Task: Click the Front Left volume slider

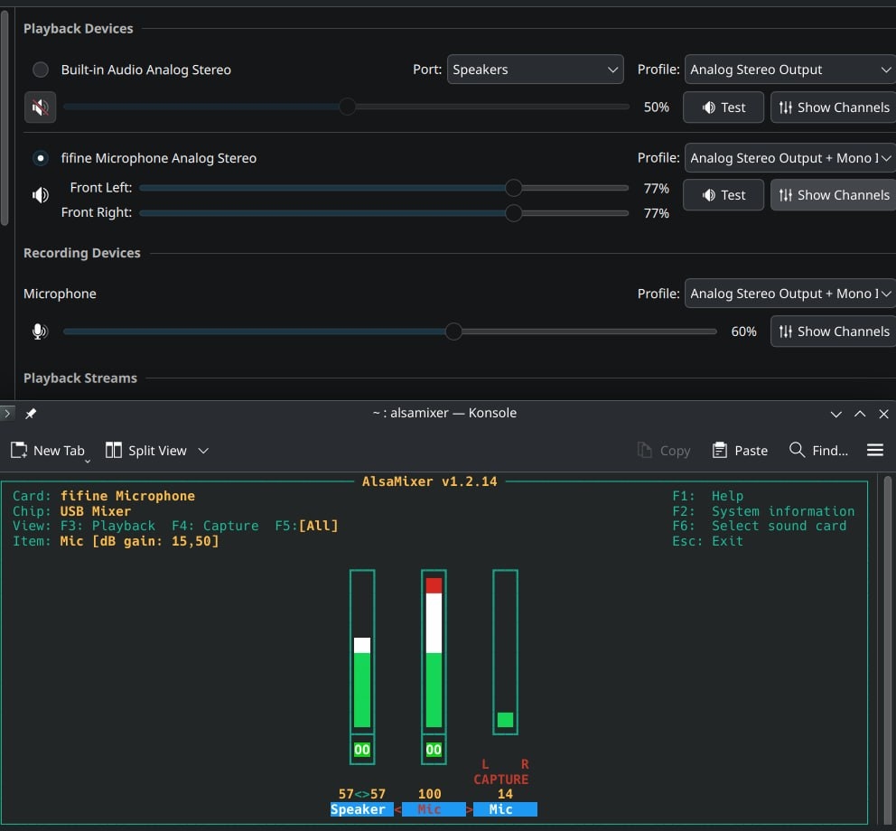Action: tap(384, 188)
